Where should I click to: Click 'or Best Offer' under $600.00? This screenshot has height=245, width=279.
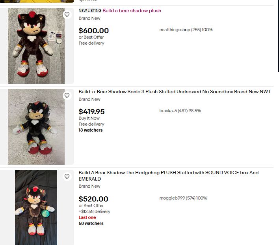[91, 38]
